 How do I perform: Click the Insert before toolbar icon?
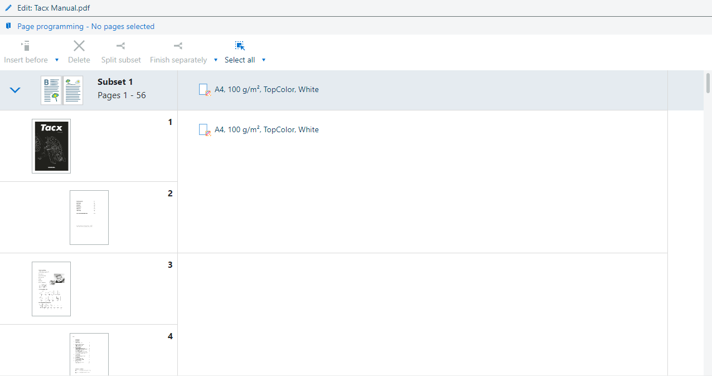(x=26, y=46)
